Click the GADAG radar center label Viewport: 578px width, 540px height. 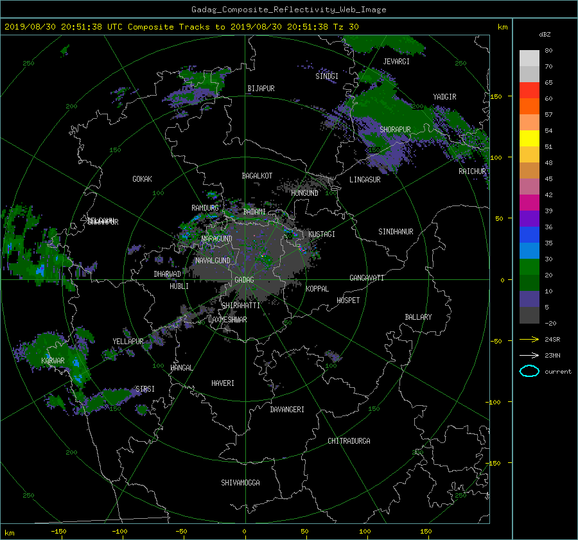click(x=244, y=280)
